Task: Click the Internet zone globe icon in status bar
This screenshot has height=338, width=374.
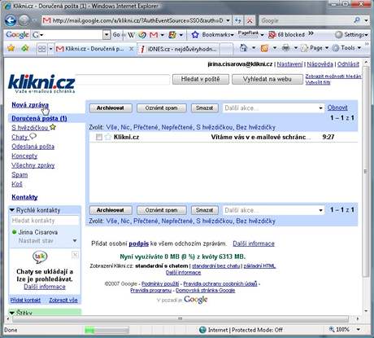Action: [x=202, y=330]
